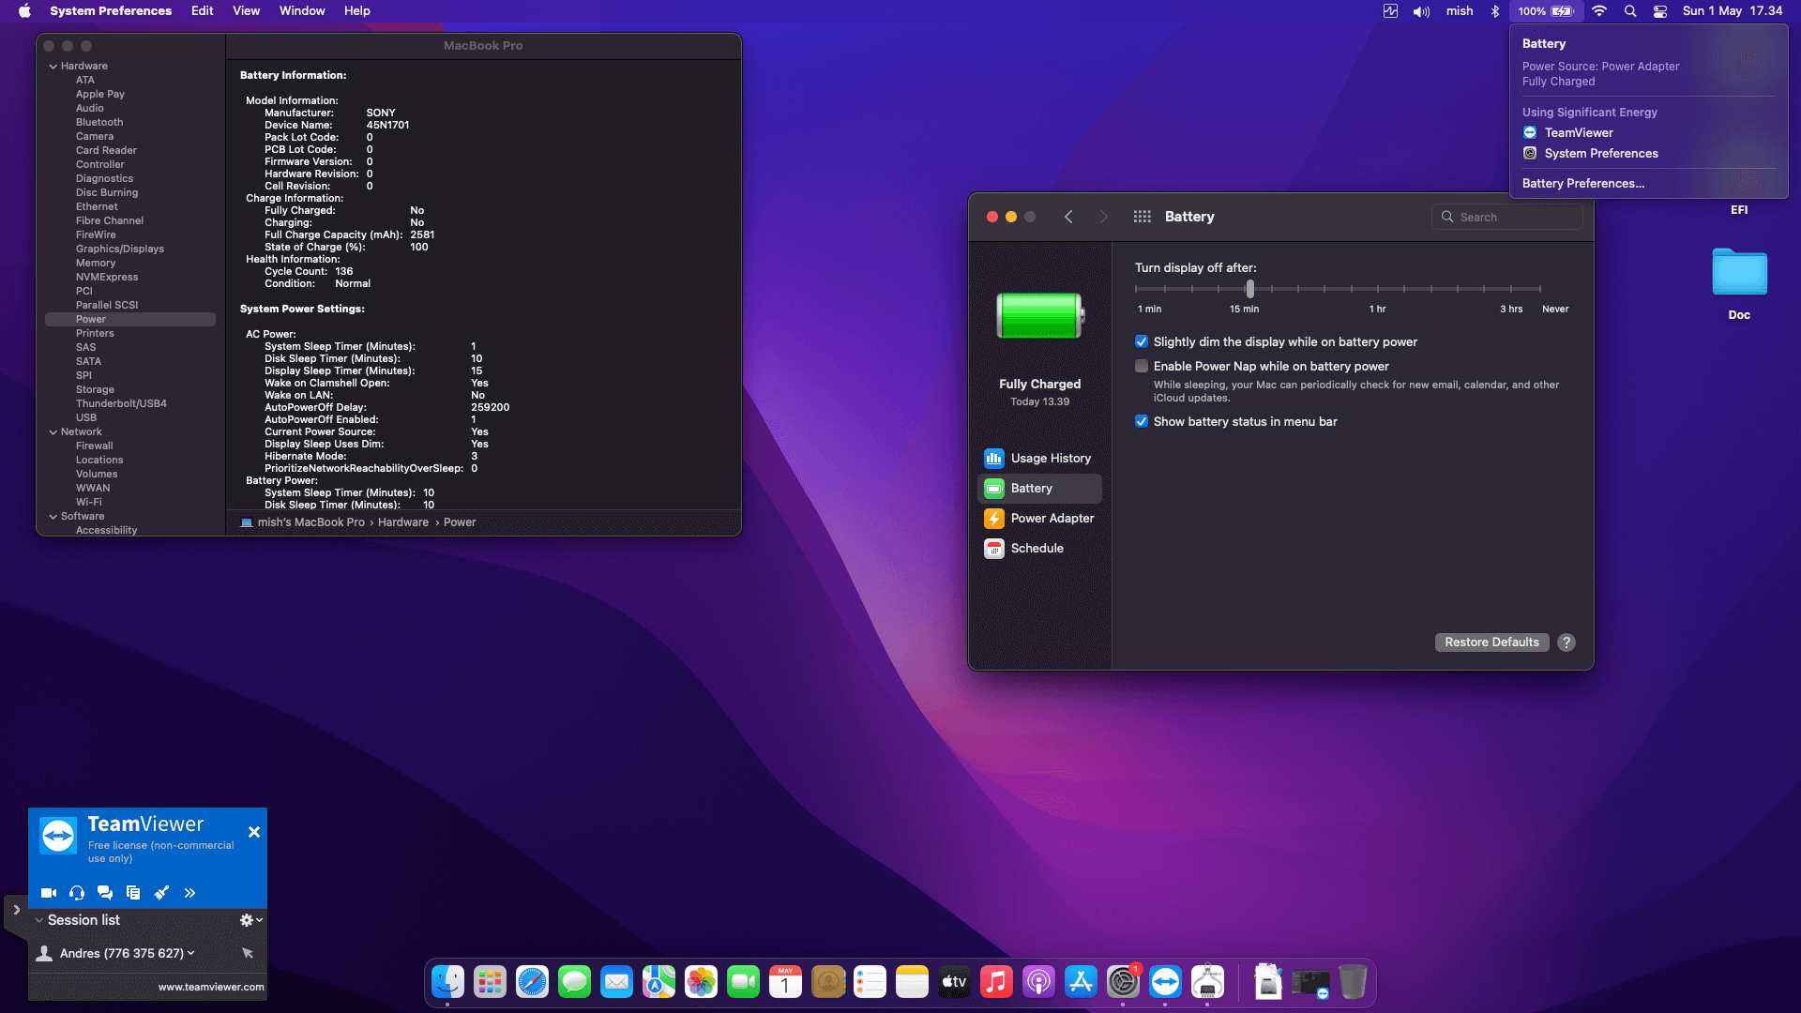
Task: Start video in the TeamViewer panel
Action: [x=49, y=893]
